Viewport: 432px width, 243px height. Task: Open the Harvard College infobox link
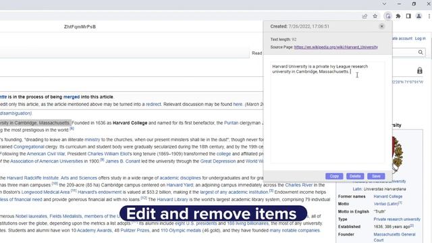[x=388, y=196]
